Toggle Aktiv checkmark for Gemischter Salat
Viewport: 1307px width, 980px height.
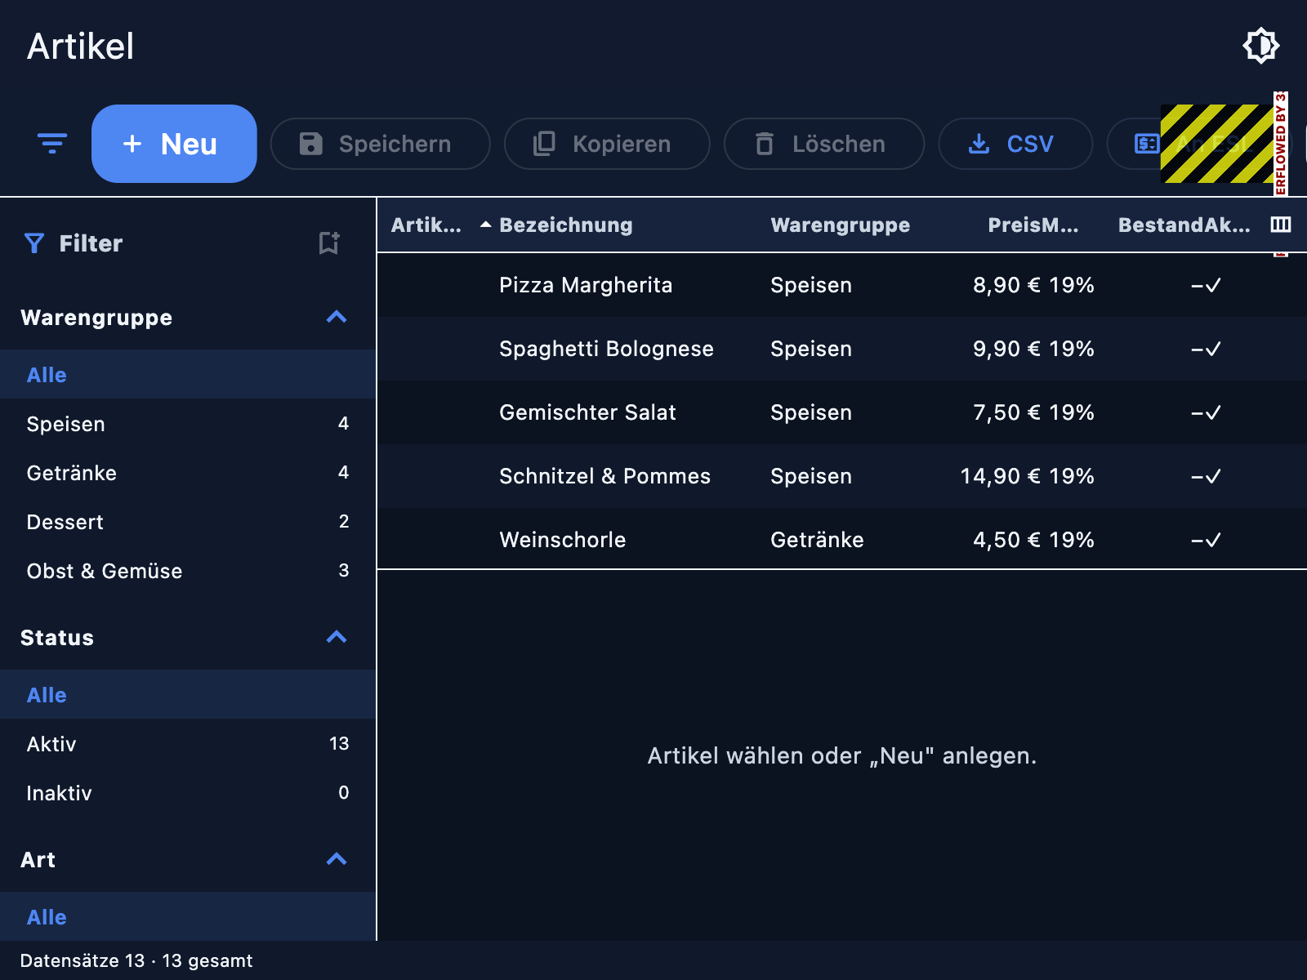point(1213,412)
